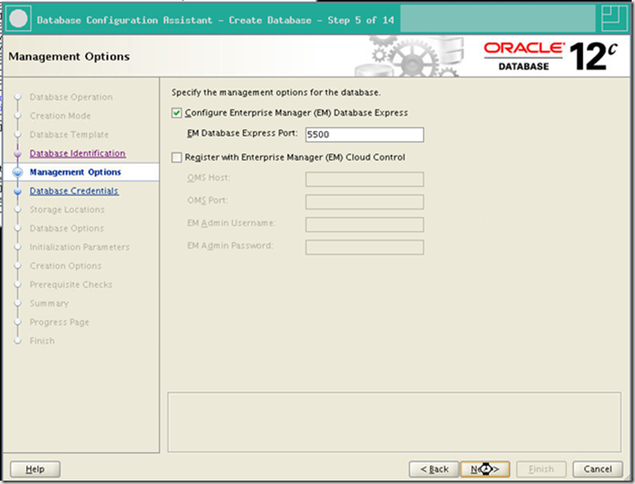Uncheck Configure Enterprise Manager Database Express
The height and width of the screenshot is (484, 635).
click(176, 113)
